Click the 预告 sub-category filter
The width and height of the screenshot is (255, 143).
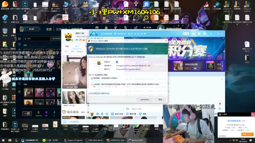click(x=72, y=51)
